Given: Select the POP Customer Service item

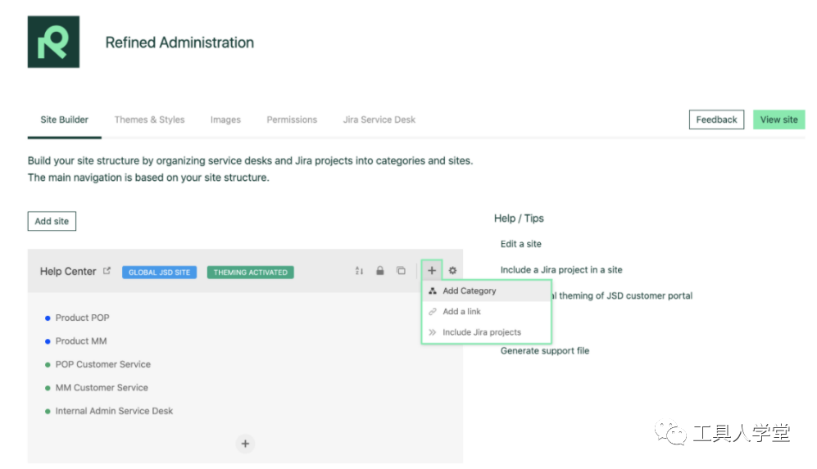Looking at the screenshot, I should (102, 364).
